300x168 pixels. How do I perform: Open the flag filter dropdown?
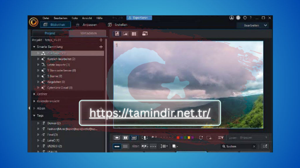coord(145,146)
